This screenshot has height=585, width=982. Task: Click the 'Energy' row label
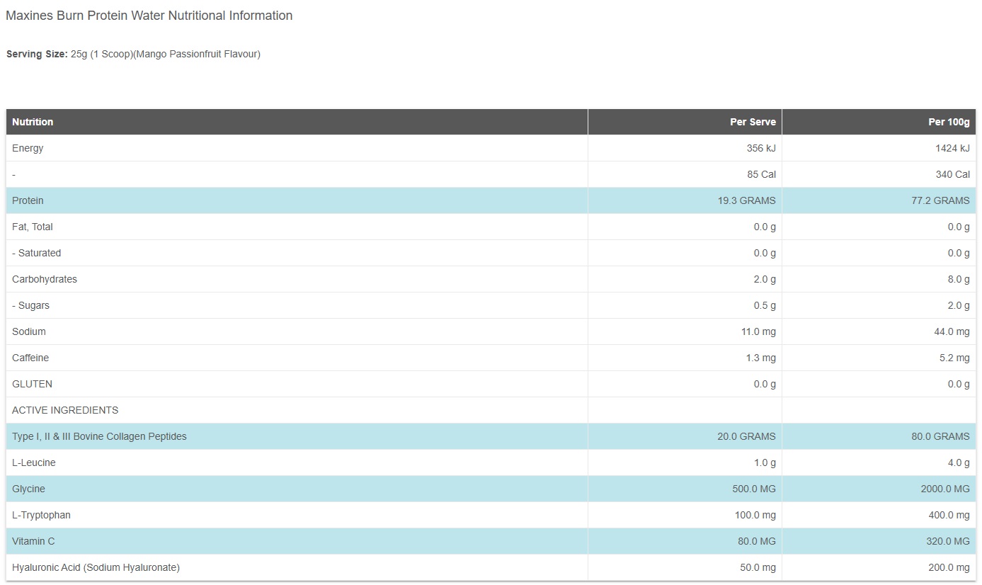pyautogui.click(x=28, y=148)
